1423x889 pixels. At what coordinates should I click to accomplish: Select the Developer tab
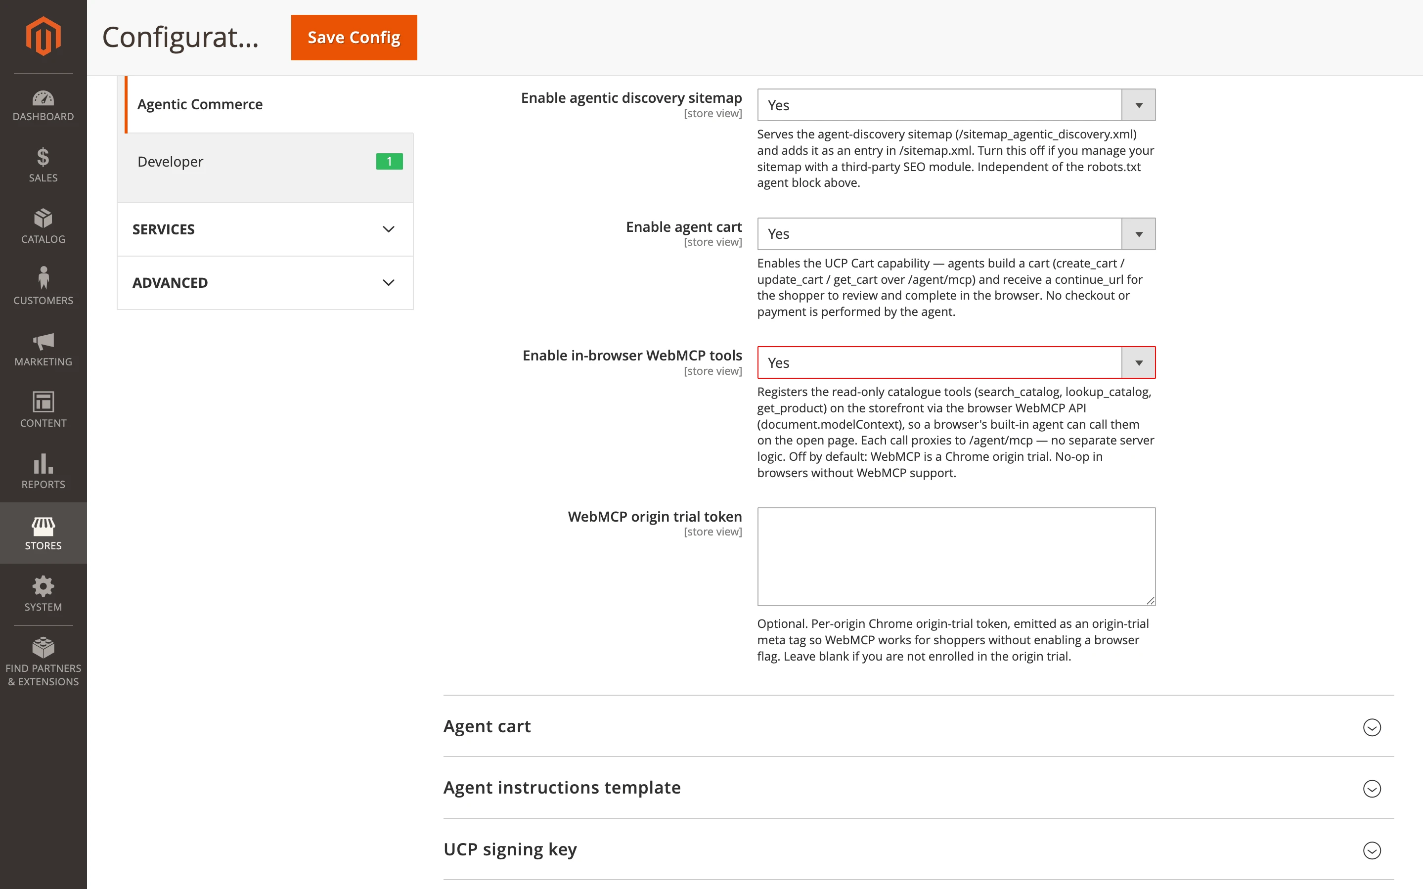pos(265,162)
